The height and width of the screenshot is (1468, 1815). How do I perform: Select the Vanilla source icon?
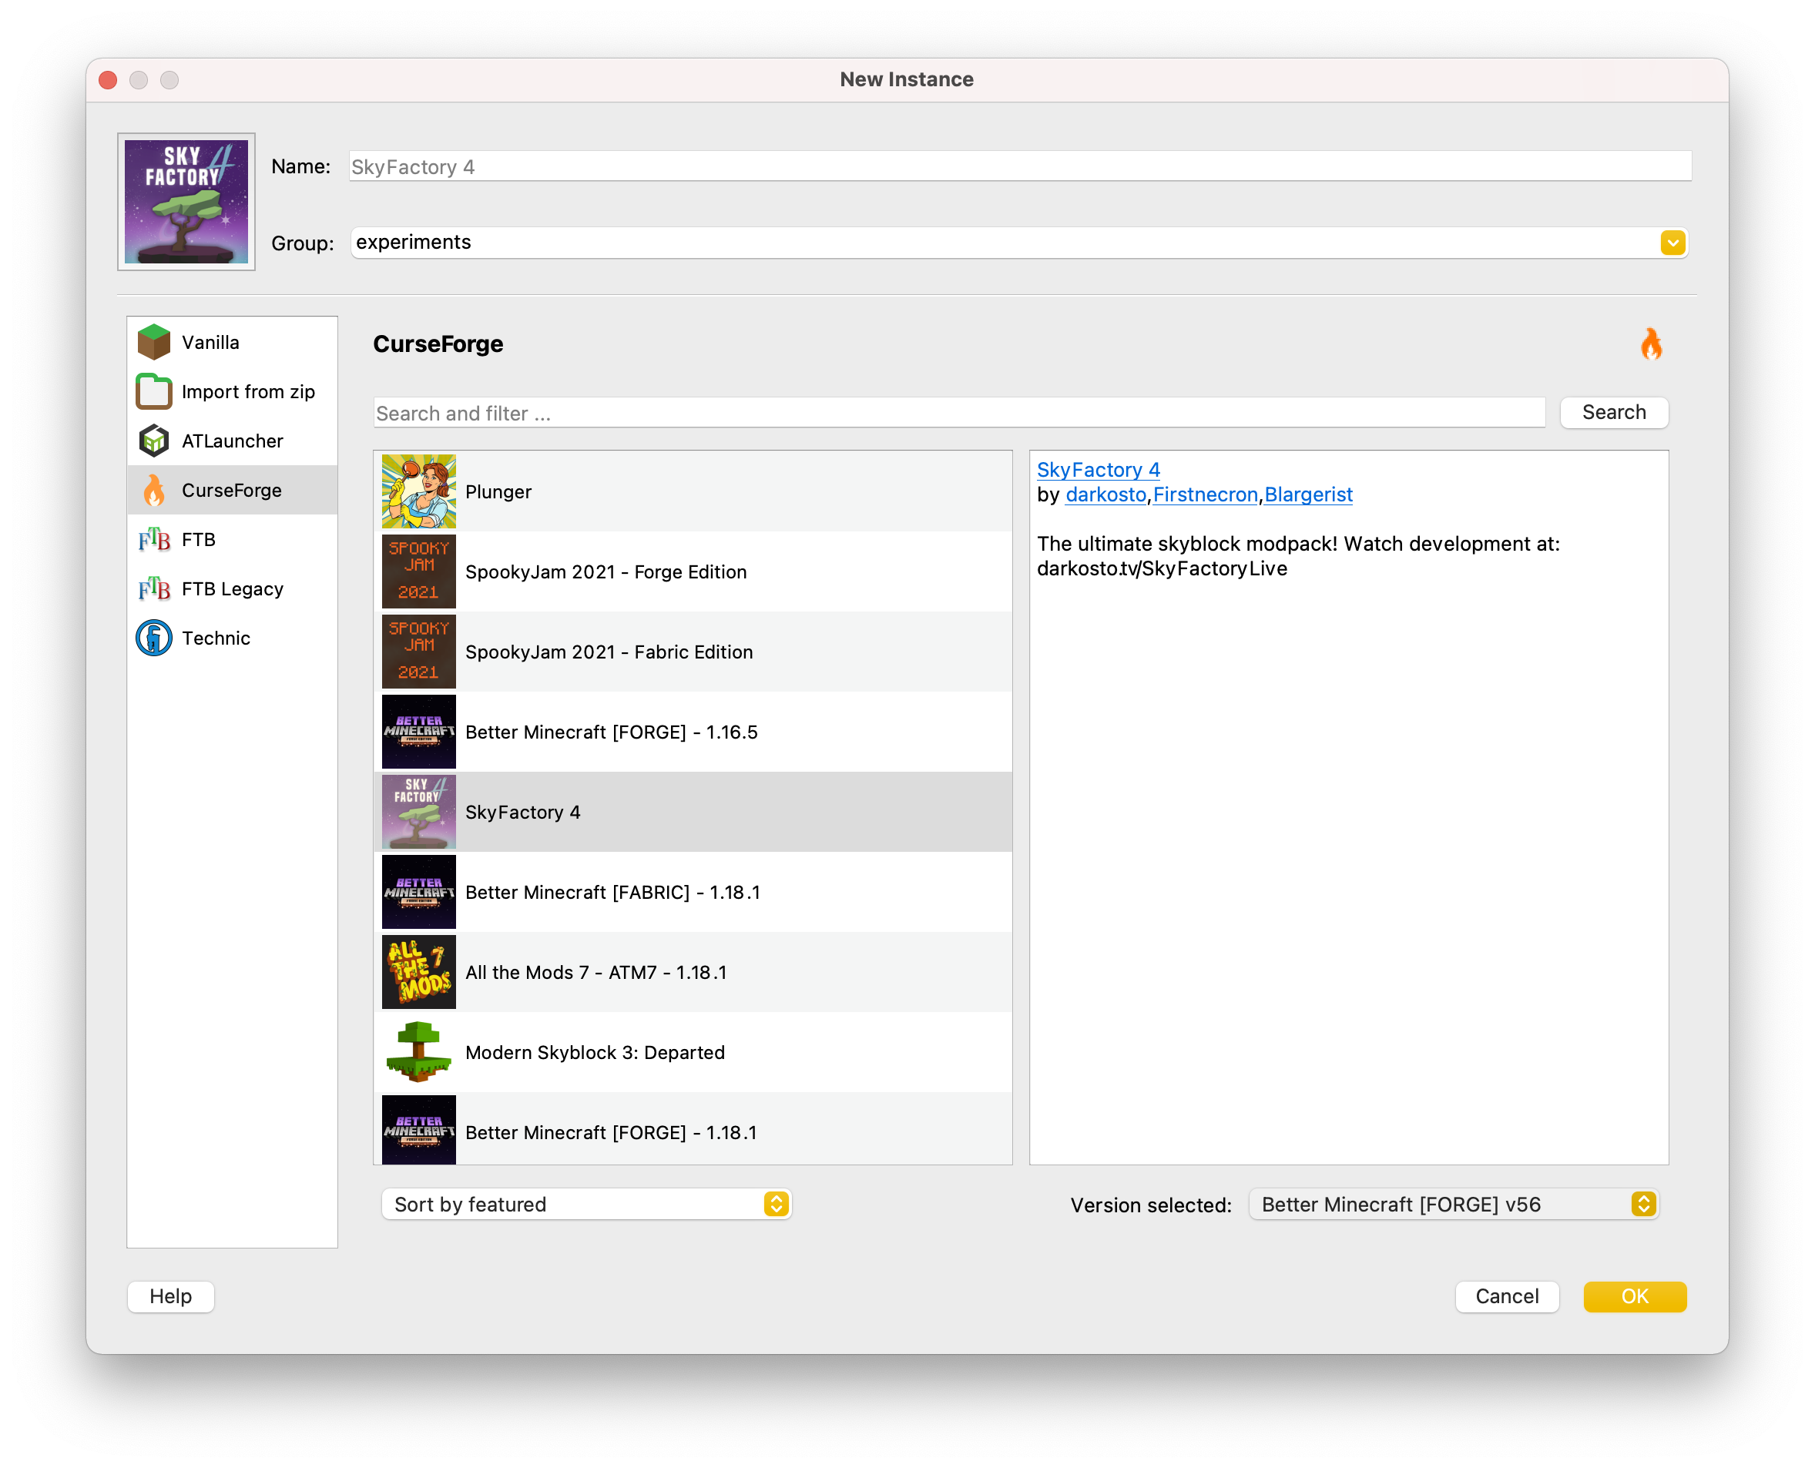click(x=155, y=342)
